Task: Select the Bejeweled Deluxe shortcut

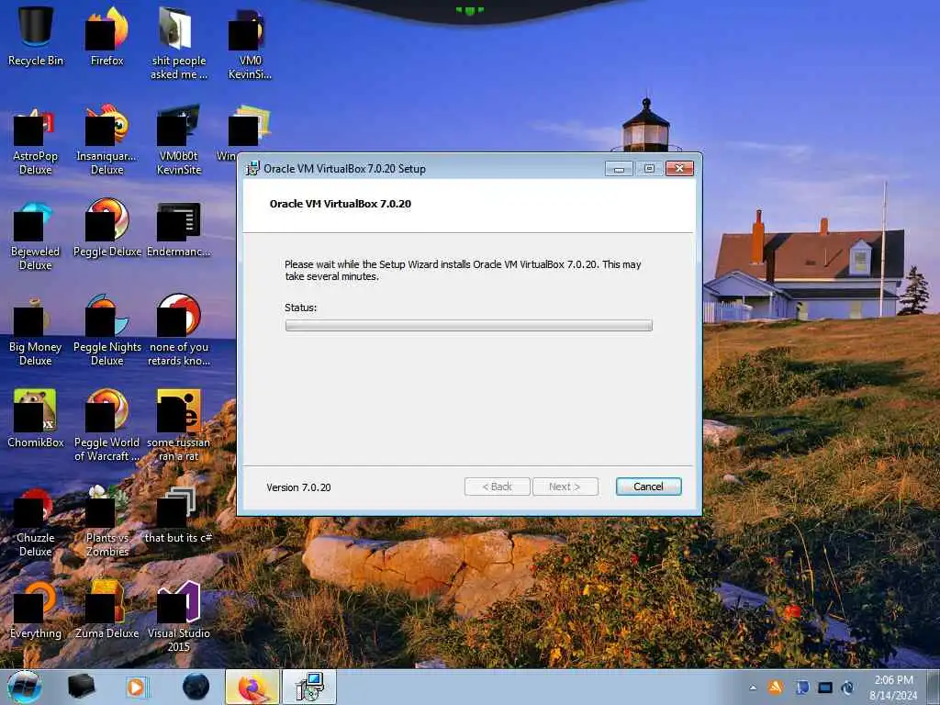Action: 36,236
